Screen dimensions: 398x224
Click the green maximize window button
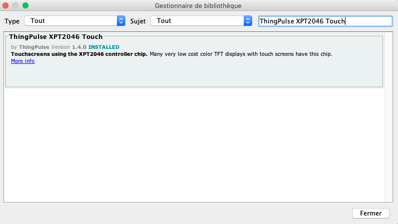(25, 5)
